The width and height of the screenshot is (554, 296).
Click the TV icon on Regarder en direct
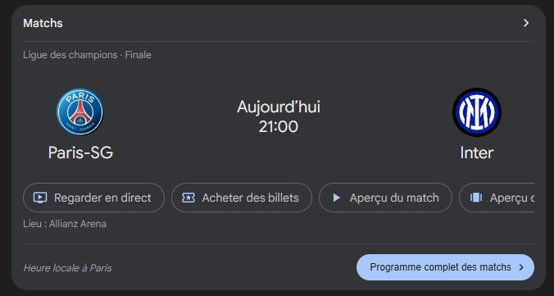(40, 198)
